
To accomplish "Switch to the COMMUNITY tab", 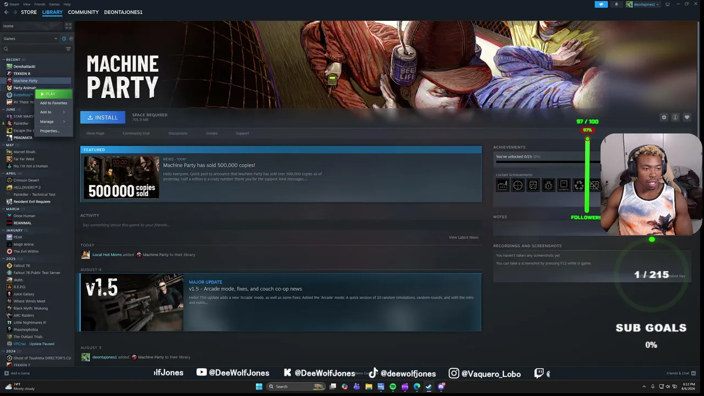I will click(83, 12).
